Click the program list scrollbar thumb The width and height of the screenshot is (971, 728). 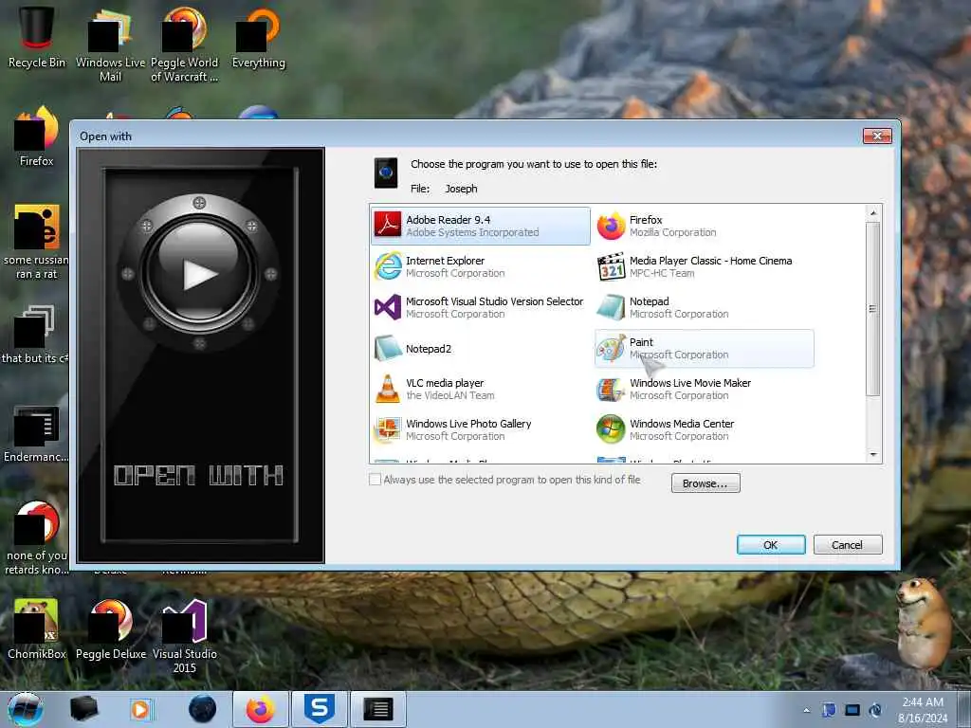coord(873,308)
